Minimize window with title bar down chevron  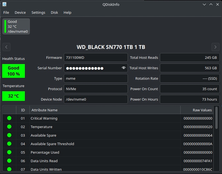tap(204, 4)
